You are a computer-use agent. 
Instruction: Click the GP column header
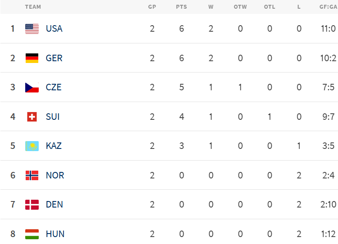[x=152, y=7]
